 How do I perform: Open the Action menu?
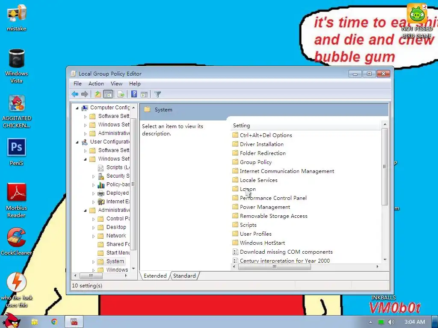(x=96, y=84)
